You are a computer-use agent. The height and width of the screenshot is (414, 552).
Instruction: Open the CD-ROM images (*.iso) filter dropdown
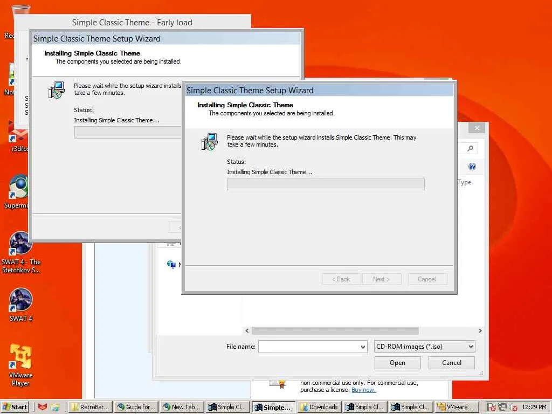[424, 347]
